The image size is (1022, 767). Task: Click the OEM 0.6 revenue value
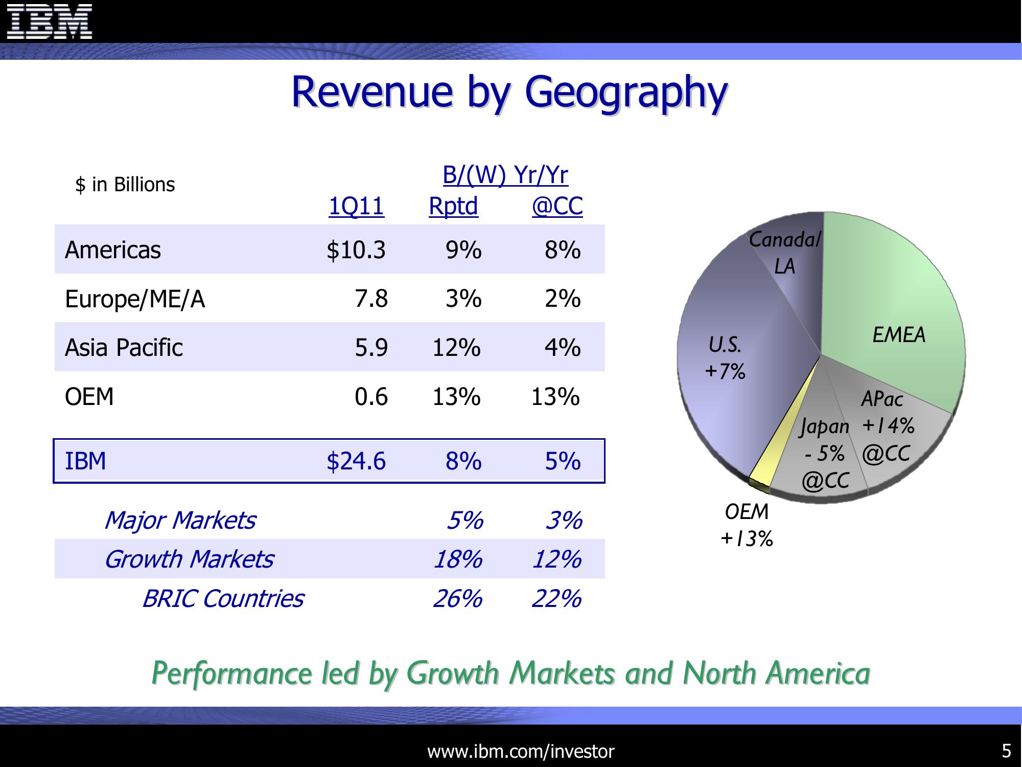tap(371, 397)
